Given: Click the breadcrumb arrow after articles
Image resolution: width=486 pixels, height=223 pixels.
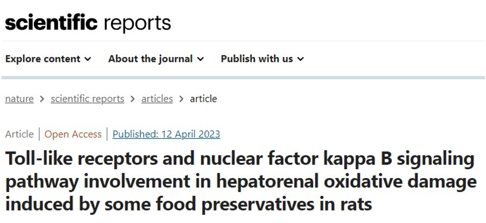Looking at the screenshot, I should point(181,99).
